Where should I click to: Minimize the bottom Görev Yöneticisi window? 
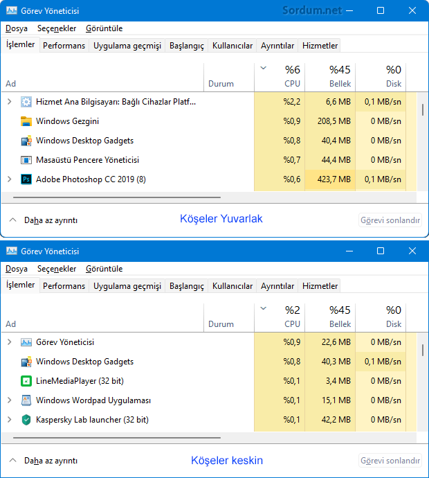pos(349,251)
